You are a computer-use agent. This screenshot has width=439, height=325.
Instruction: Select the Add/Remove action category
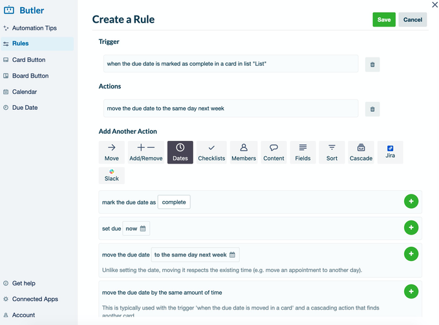point(146,152)
